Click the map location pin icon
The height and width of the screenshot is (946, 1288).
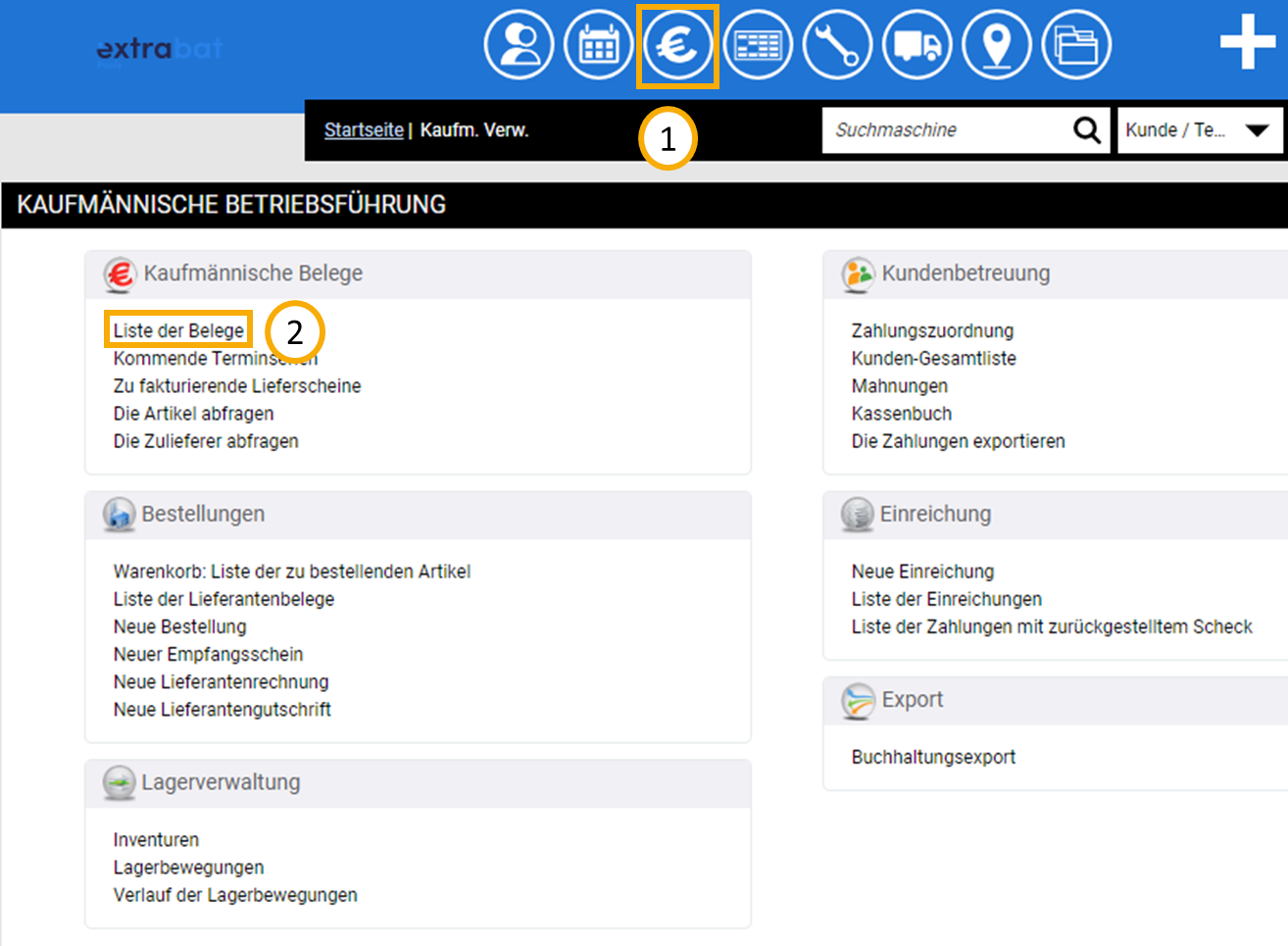tap(997, 45)
